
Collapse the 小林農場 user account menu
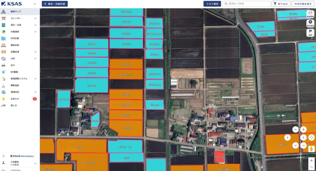pos(35,163)
